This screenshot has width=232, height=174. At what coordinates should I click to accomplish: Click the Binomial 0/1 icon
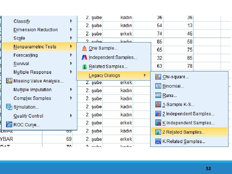point(158,86)
